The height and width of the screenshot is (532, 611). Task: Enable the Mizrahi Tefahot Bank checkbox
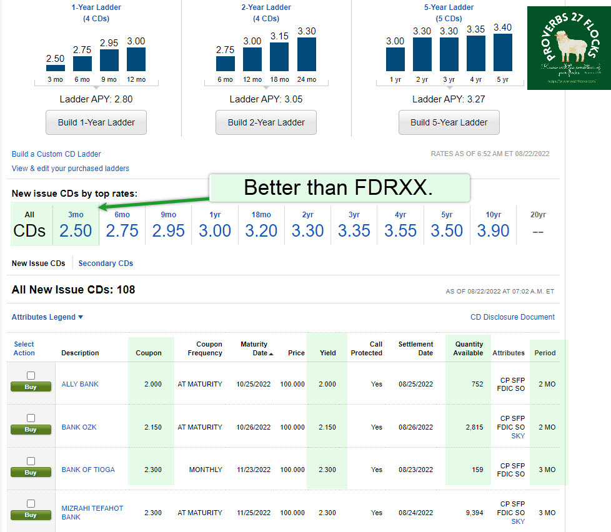tap(31, 503)
